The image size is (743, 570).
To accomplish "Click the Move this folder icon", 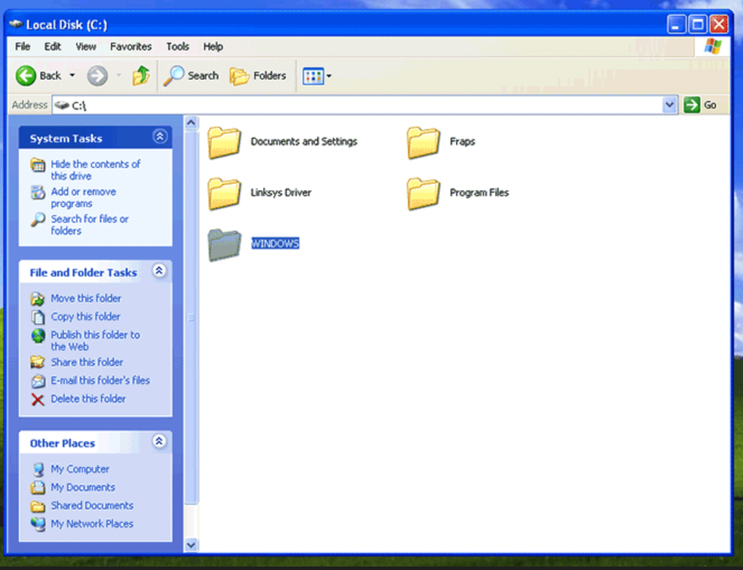I will click(x=37, y=298).
